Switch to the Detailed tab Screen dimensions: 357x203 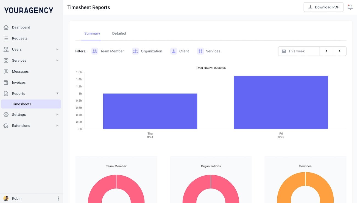click(119, 33)
